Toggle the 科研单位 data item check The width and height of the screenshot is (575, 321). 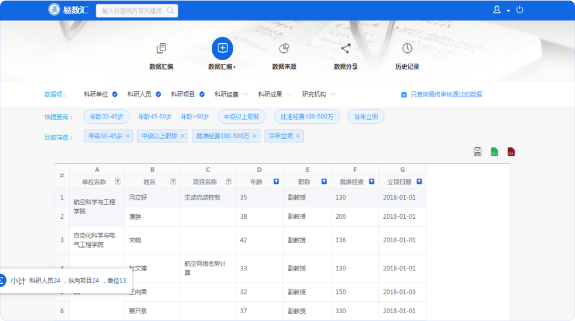coord(115,94)
